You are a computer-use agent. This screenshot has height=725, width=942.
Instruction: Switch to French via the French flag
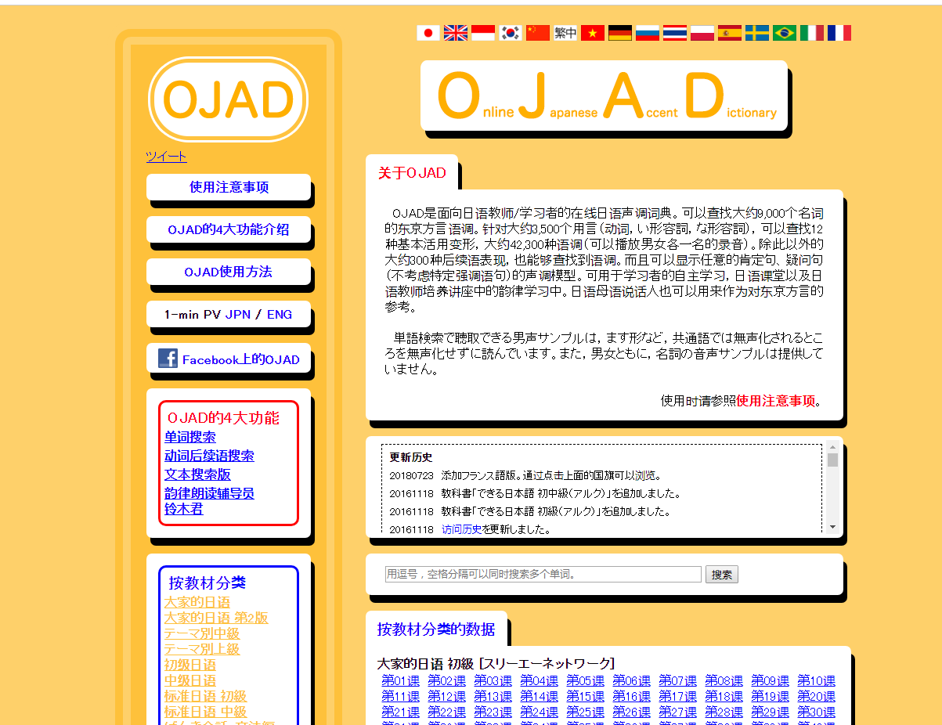[839, 33]
